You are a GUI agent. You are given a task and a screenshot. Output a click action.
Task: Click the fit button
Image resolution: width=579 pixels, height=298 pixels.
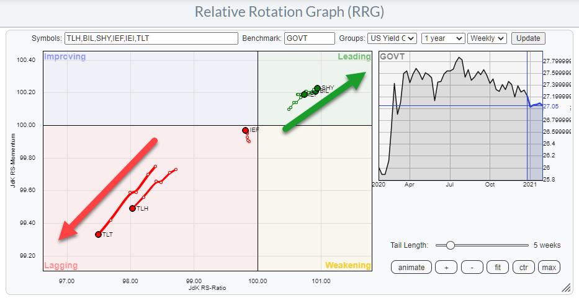pyautogui.click(x=498, y=267)
